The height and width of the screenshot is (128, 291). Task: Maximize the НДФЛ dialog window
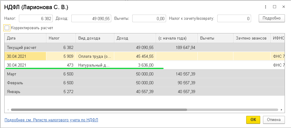(x=275, y=7)
